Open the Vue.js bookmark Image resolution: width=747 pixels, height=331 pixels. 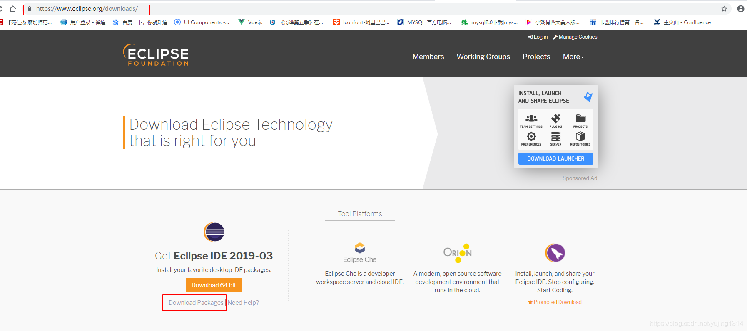(x=250, y=22)
